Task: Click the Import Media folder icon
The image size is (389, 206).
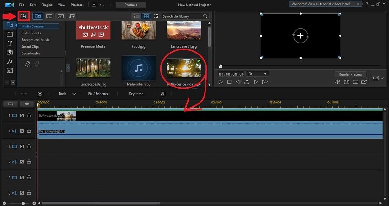Action: pyautogui.click(x=23, y=16)
